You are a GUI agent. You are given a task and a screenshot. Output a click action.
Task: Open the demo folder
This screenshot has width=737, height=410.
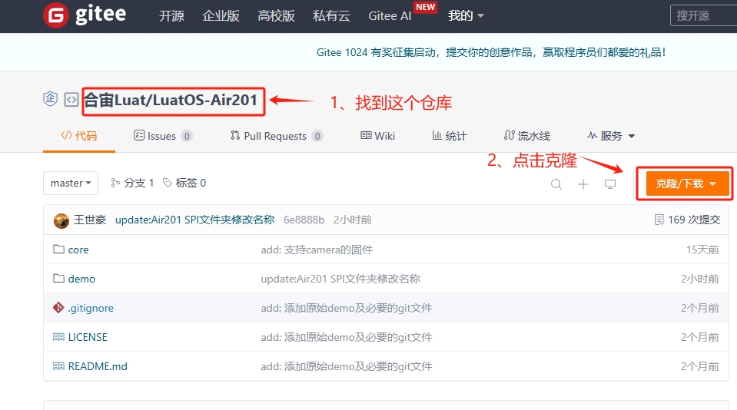coord(81,279)
